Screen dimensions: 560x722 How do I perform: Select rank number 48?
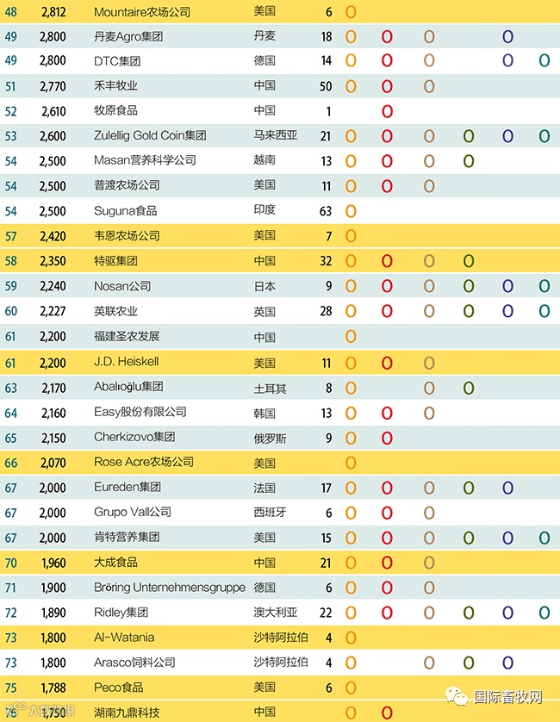pyautogui.click(x=10, y=12)
